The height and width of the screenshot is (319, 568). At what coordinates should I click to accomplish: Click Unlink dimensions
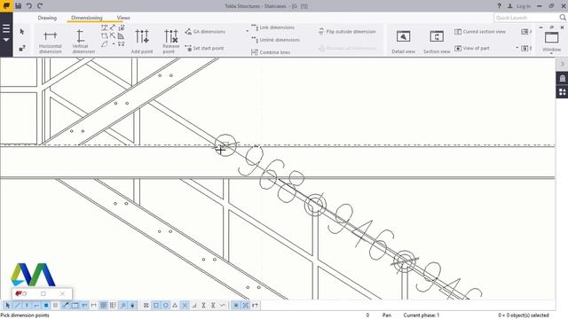[276, 40]
